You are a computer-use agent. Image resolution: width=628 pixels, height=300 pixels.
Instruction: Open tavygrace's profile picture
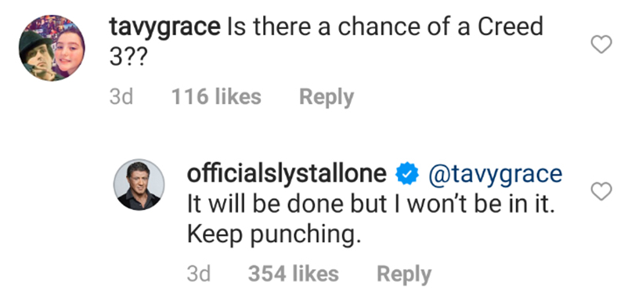pos(52,48)
